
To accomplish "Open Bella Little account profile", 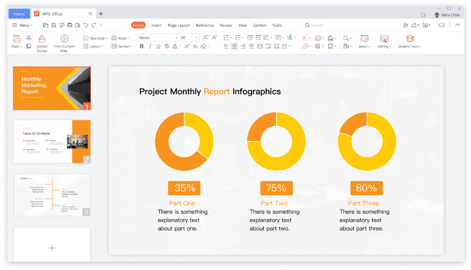I will 447,15.
